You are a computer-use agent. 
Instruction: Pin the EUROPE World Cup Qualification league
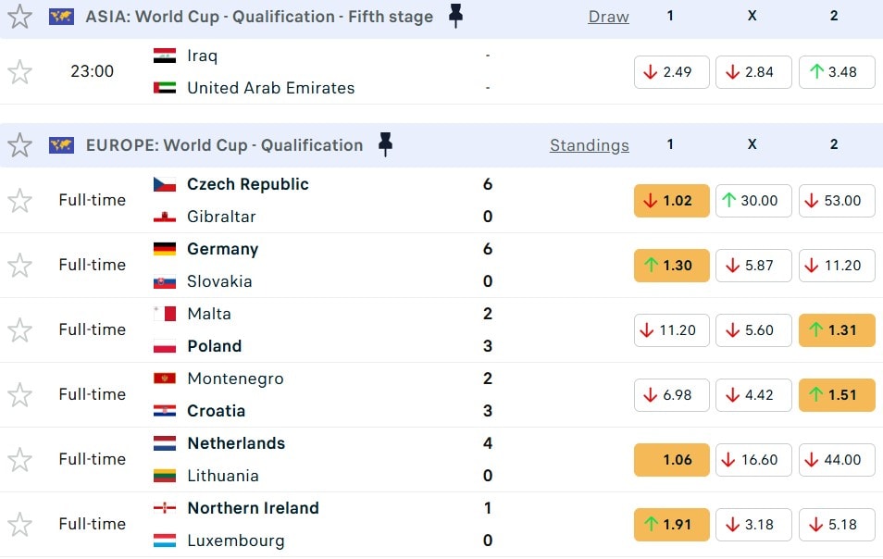click(385, 144)
